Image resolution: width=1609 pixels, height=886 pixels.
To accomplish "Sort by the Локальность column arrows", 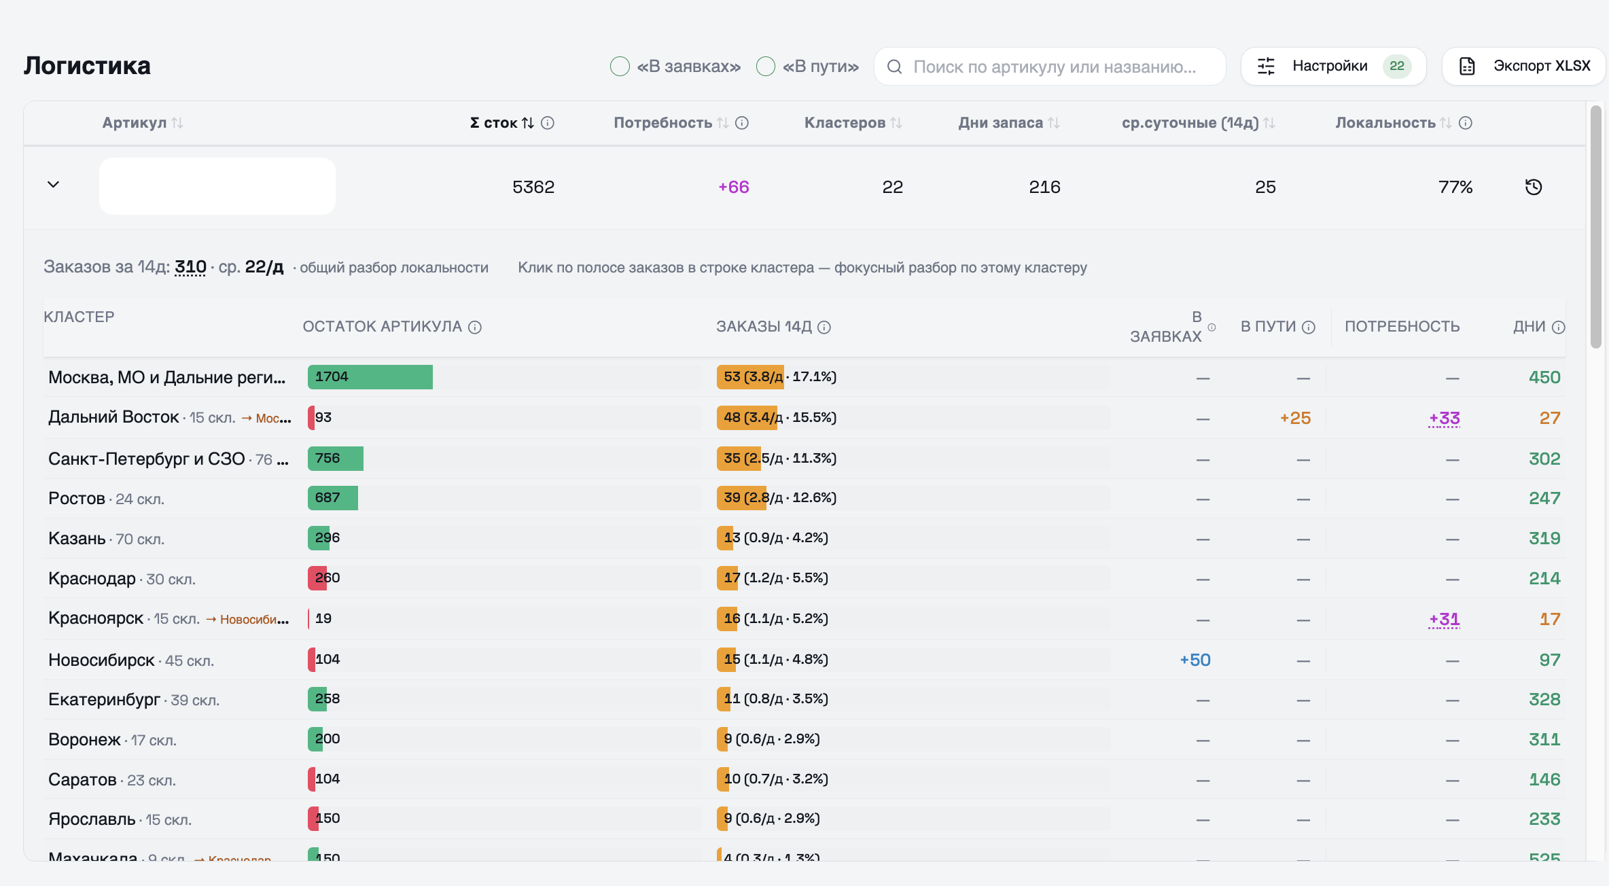I will point(1446,123).
